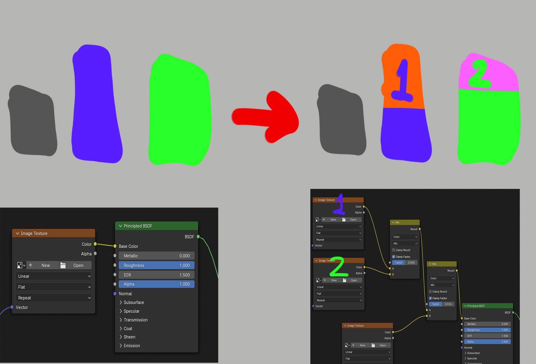This screenshot has height=364, width=536.
Task: Click the Roughness slider in the largest Principled BSDF node
Action: tap(156, 265)
